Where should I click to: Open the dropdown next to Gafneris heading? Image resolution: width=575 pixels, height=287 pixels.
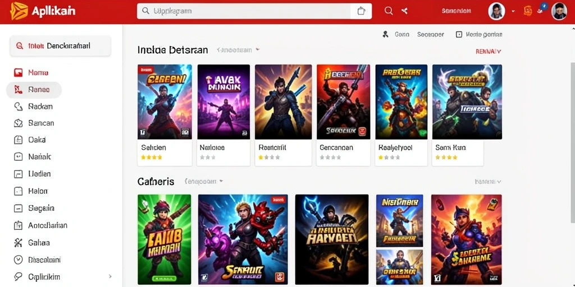coord(221,181)
